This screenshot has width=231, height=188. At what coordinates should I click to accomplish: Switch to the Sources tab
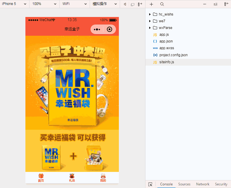(x=184, y=184)
